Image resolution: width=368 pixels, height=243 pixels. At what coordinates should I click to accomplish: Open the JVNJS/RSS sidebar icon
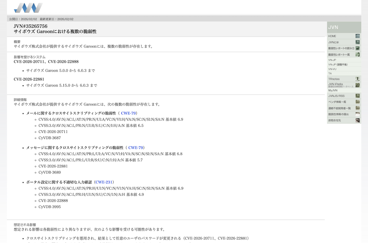point(358,96)
